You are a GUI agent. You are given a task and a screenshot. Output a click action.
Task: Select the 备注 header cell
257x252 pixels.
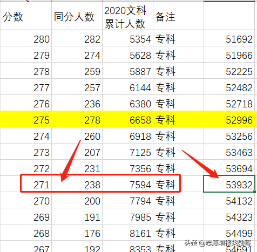(x=178, y=16)
